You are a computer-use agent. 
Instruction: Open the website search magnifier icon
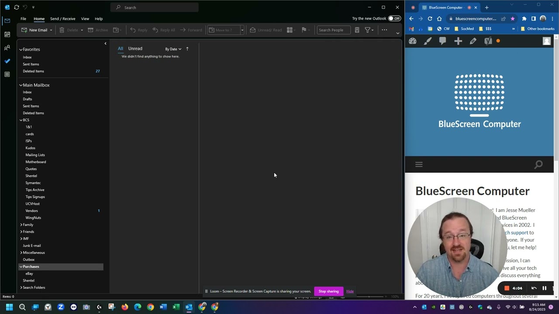(x=538, y=164)
